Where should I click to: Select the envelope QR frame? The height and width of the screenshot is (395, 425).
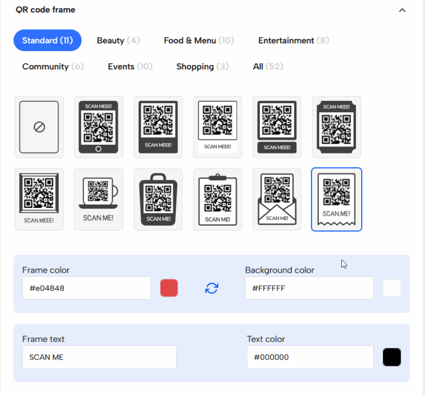pyautogui.click(x=277, y=199)
